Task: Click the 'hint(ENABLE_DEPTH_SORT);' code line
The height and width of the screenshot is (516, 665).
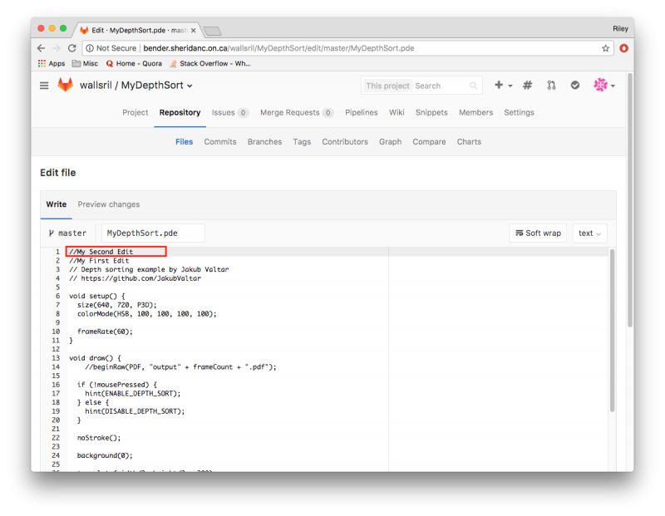Action: tap(133, 394)
